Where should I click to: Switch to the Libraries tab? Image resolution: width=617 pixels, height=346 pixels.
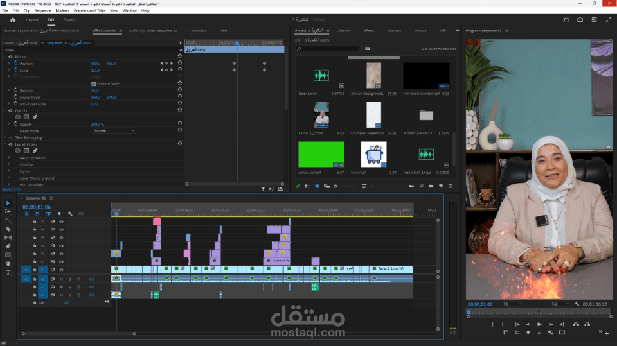[343, 30]
